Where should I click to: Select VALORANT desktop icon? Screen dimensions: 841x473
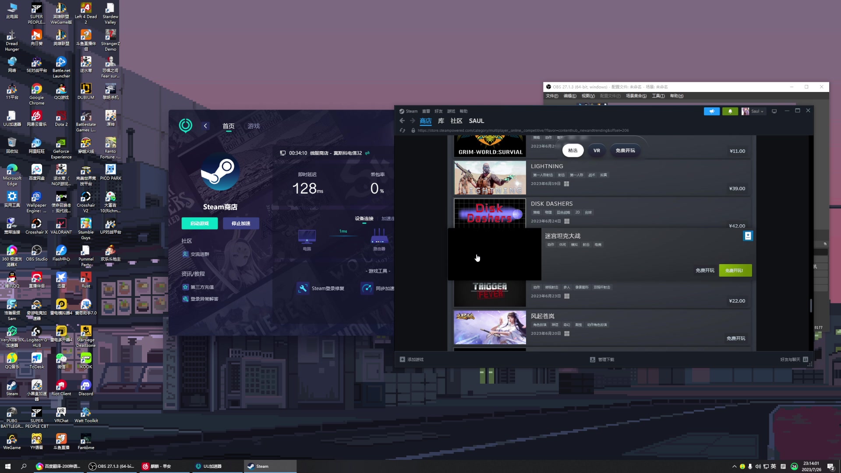(x=61, y=226)
